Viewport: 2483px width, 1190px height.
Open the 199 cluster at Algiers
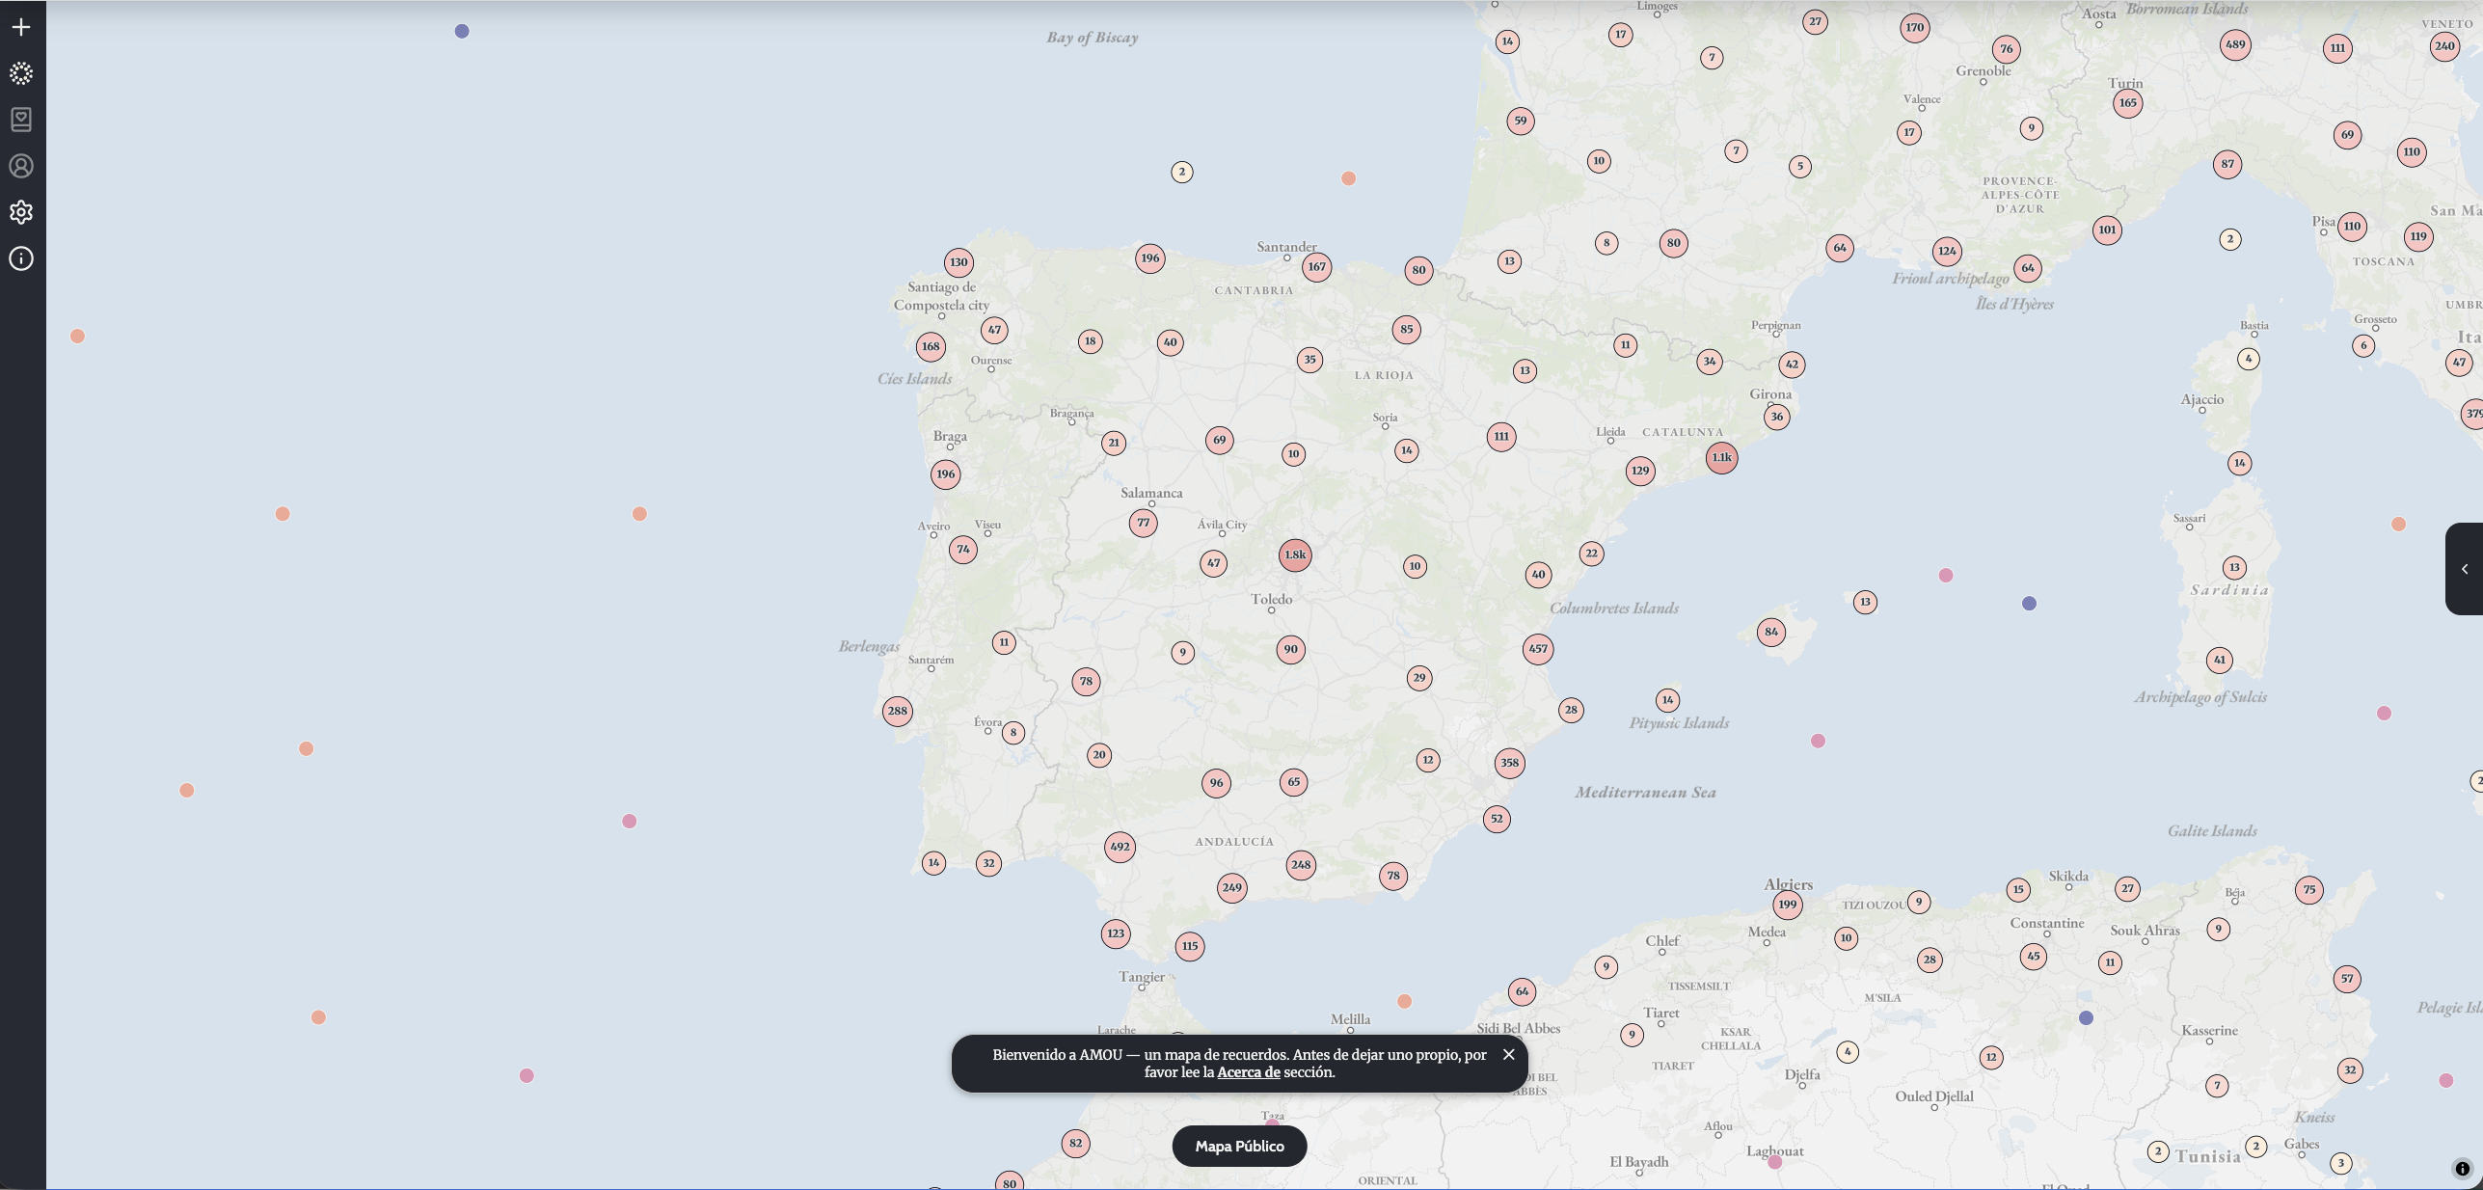(1788, 905)
